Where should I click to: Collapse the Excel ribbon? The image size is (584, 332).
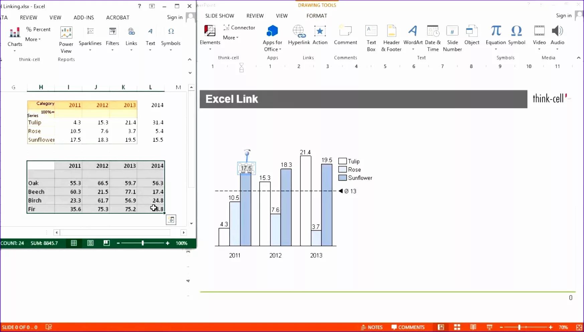190,59
